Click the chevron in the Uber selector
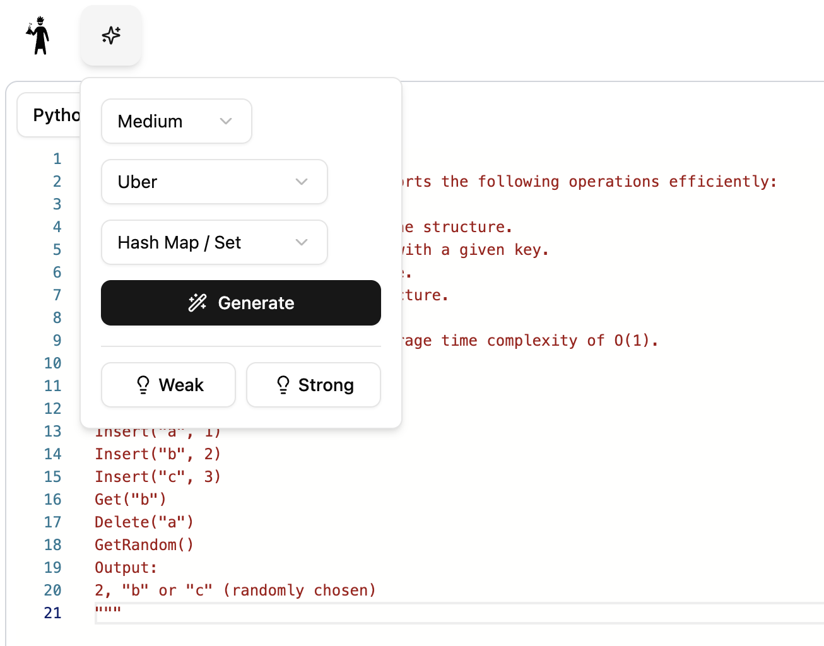Image resolution: width=824 pixels, height=646 pixels. click(302, 182)
